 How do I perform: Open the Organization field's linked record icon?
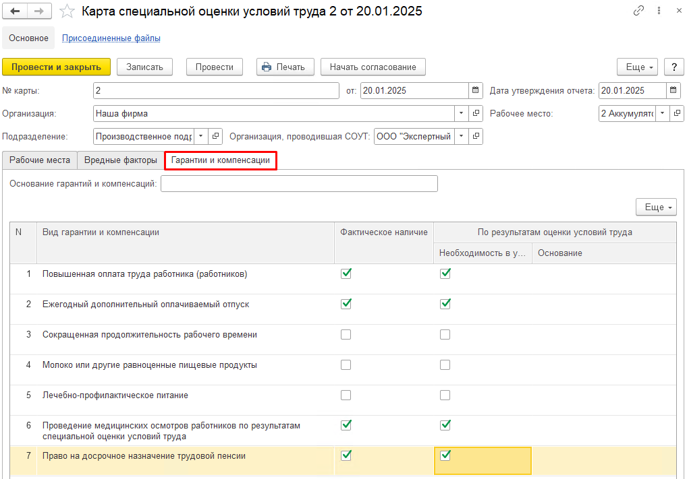tap(476, 113)
